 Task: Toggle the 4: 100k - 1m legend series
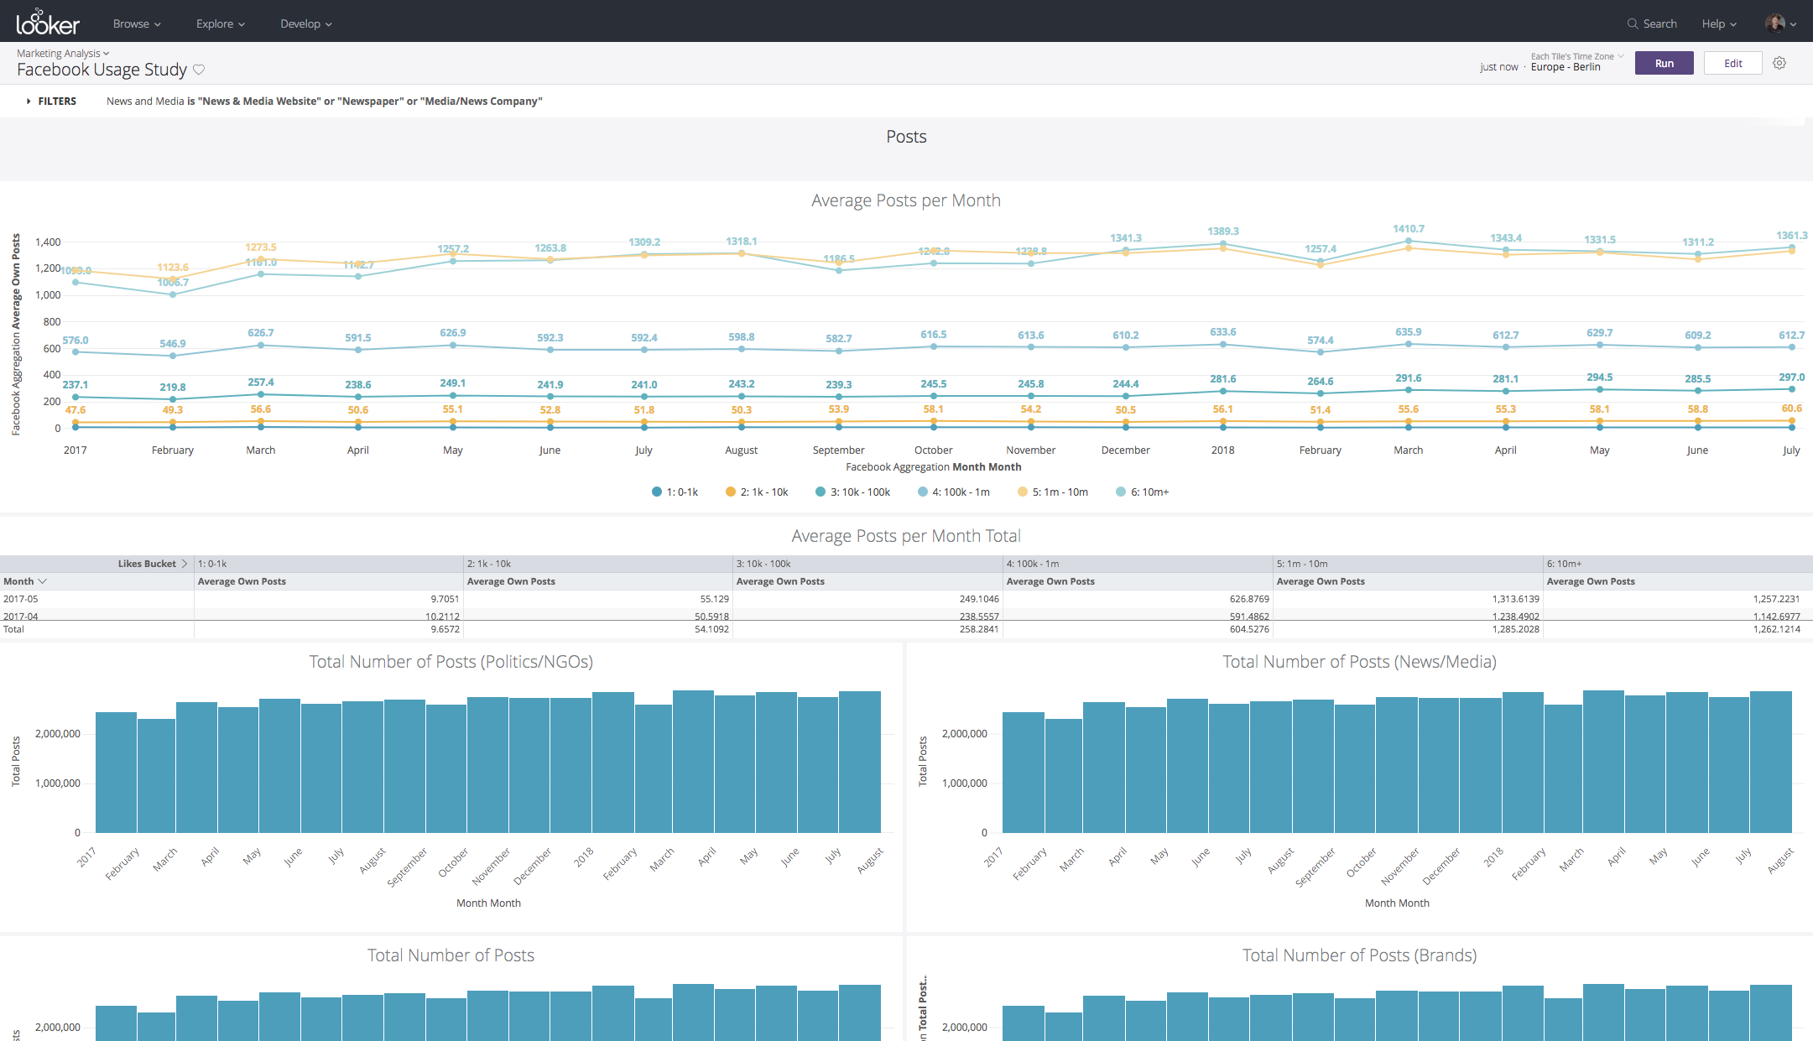(954, 492)
